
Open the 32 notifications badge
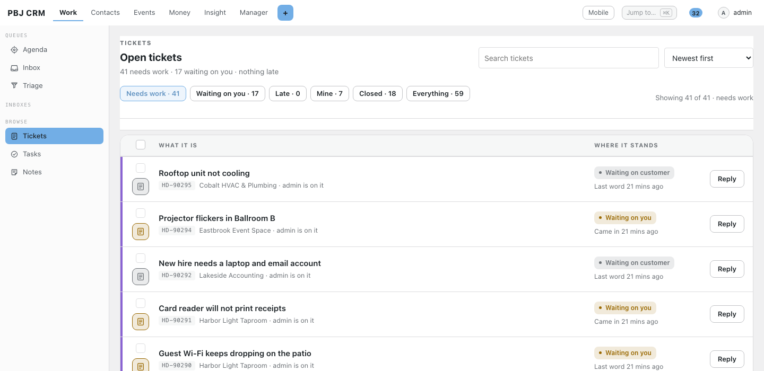click(x=696, y=13)
